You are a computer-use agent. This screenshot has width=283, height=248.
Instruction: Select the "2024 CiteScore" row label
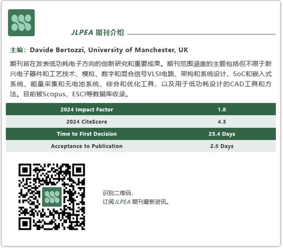(x=87, y=122)
